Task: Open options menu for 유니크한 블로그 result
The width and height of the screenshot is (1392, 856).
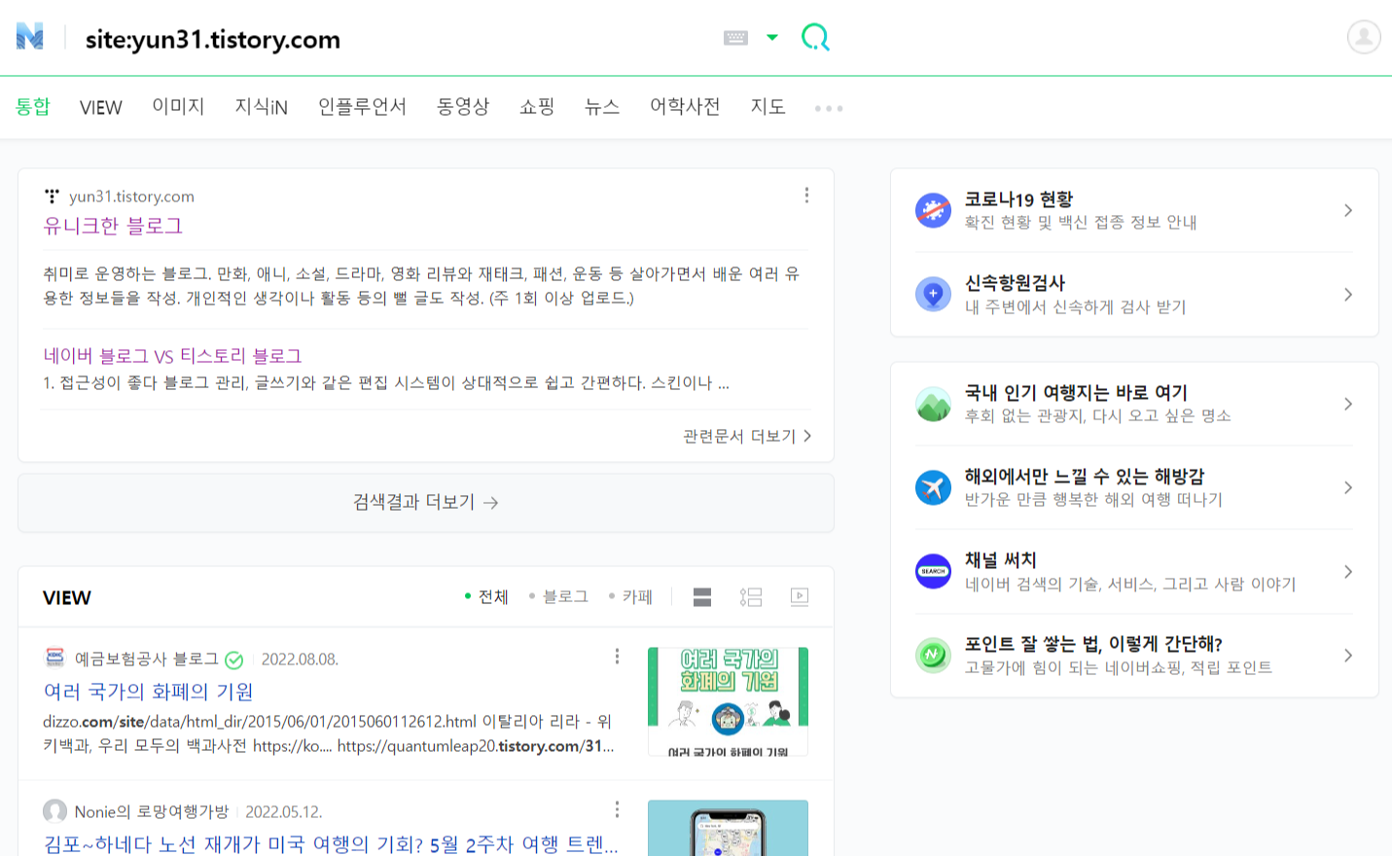Action: tap(806, 196)
